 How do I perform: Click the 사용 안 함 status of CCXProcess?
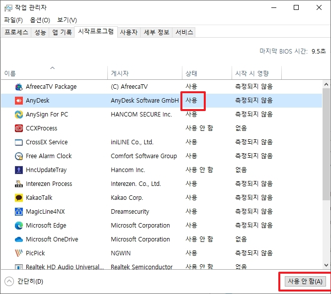199,128
